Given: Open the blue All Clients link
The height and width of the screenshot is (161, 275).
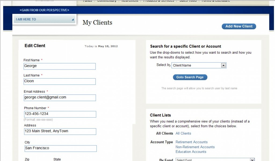Looking at the screenshot, I should (183, 133).
